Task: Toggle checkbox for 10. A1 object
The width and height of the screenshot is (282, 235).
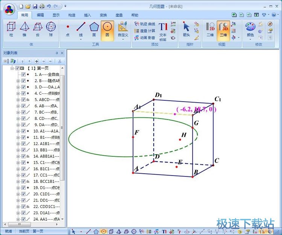Action: coord(23,131)
